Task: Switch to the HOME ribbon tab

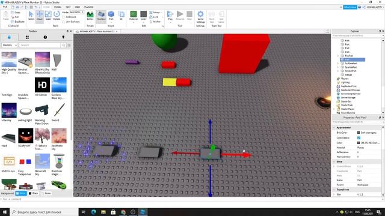Action: (46, 7)
